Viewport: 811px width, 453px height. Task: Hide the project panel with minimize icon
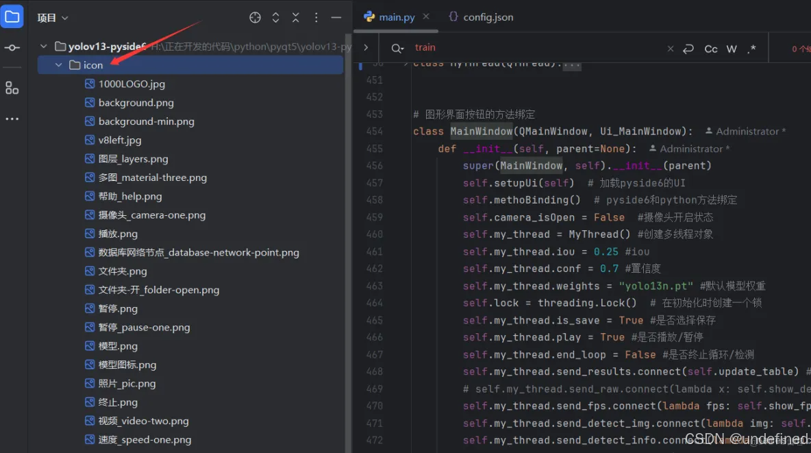(336, 18)
